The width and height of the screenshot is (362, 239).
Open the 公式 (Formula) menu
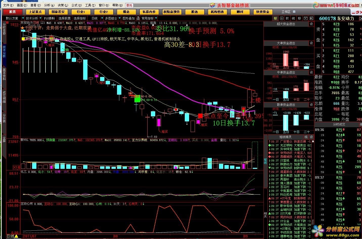tap(76, 5)
